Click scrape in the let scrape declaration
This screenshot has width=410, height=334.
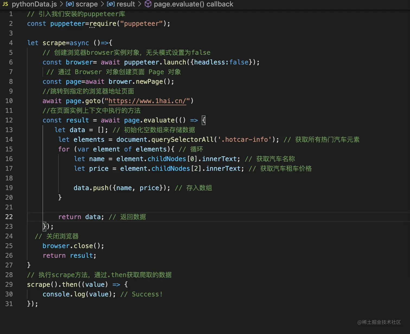tap(54, 43)
